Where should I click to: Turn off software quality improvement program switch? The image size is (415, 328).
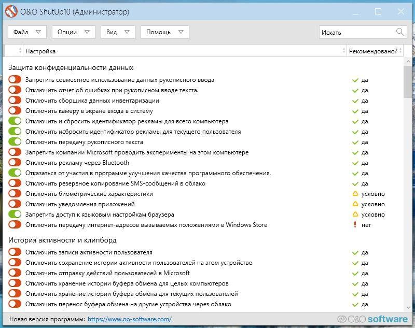coord(15,173)
